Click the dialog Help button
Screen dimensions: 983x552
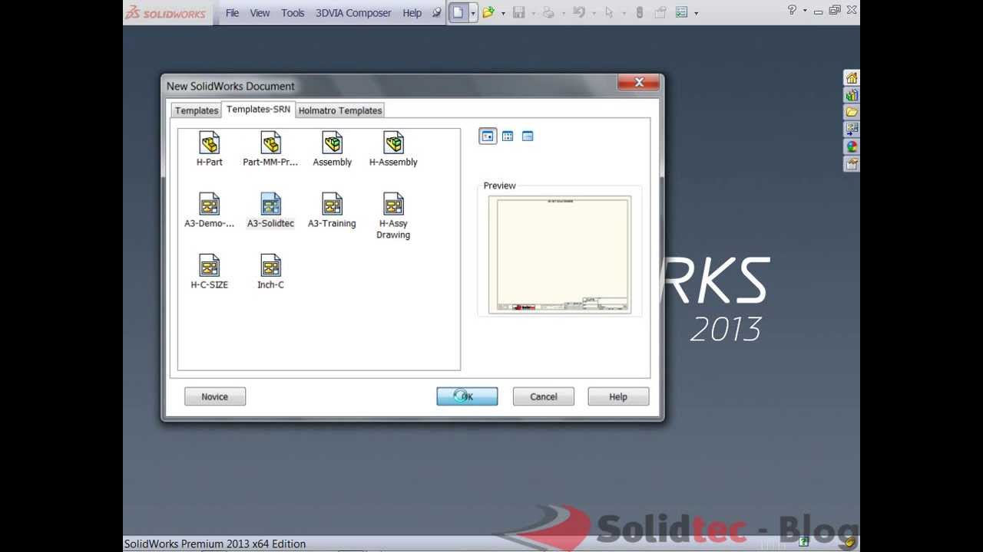(x=618, y=396)
